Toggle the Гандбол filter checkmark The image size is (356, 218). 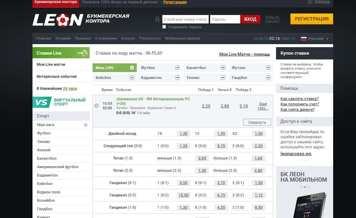[268, 77]
